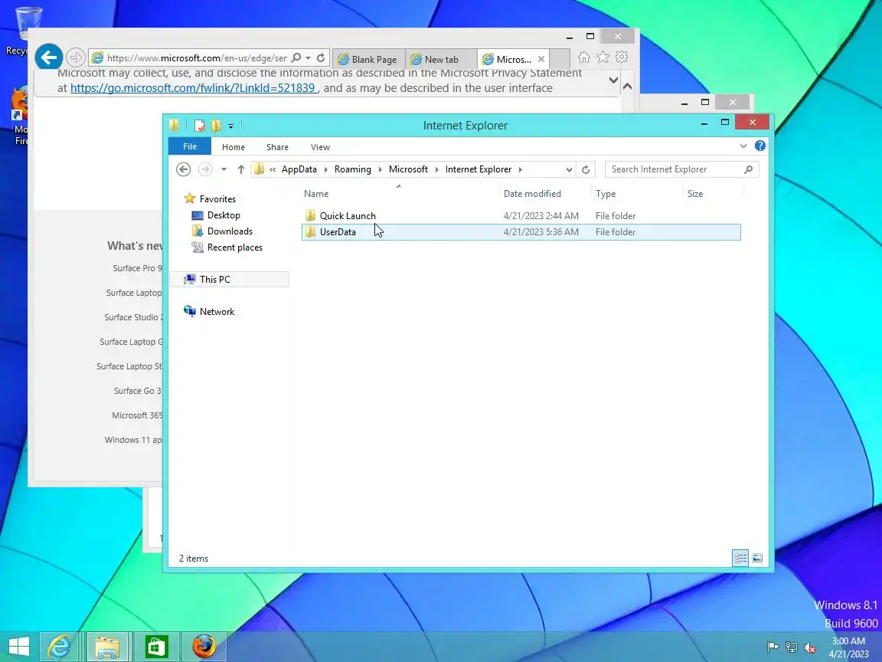Click the Internet Explorer address bar URL
Screen dimensions: 882x662
point(197,58)
